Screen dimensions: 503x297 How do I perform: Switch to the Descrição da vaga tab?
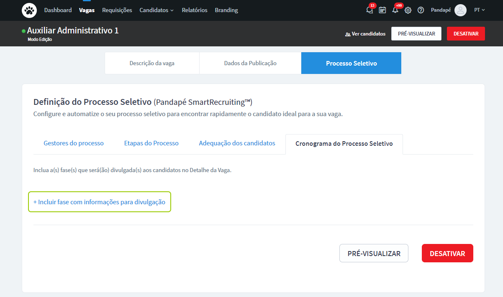pos(152,63)
